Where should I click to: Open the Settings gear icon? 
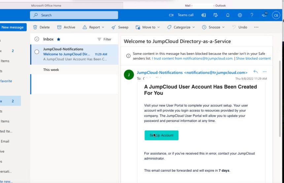click(x=240, y=15)
